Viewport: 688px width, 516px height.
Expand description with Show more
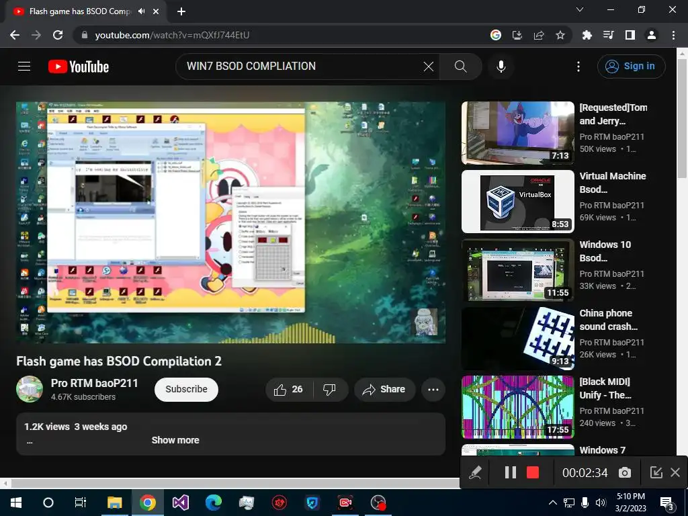175,440
